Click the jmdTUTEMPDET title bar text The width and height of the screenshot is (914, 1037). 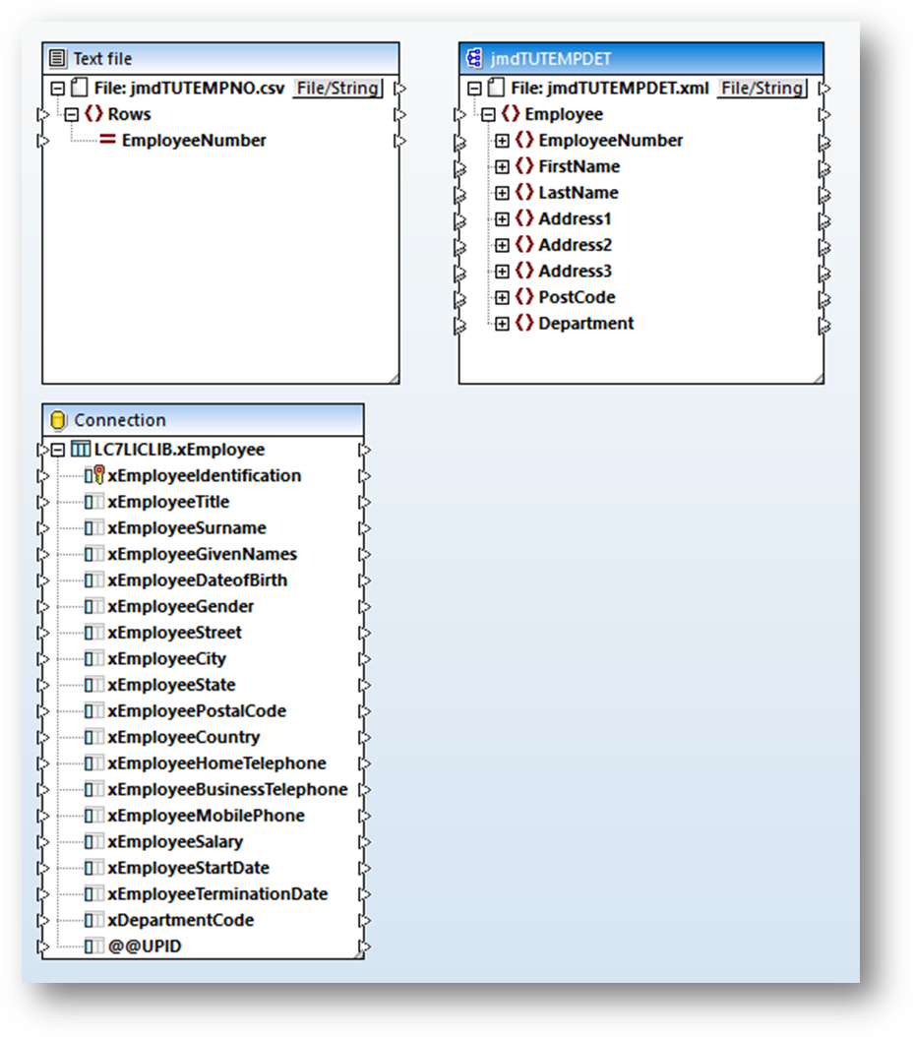551,59
